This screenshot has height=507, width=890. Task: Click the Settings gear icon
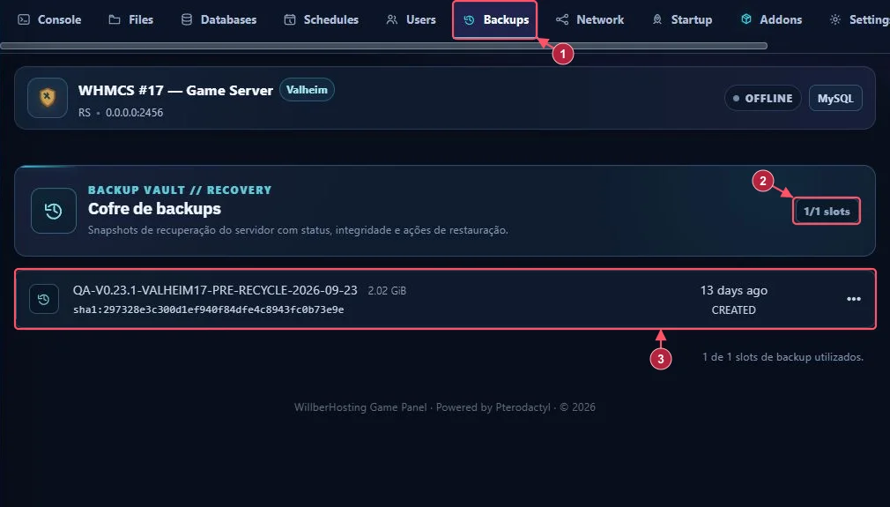pos(835,20)
